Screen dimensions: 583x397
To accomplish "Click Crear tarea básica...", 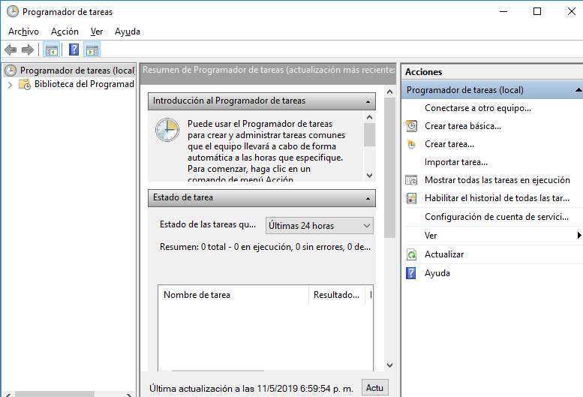I will pos(463,126).
